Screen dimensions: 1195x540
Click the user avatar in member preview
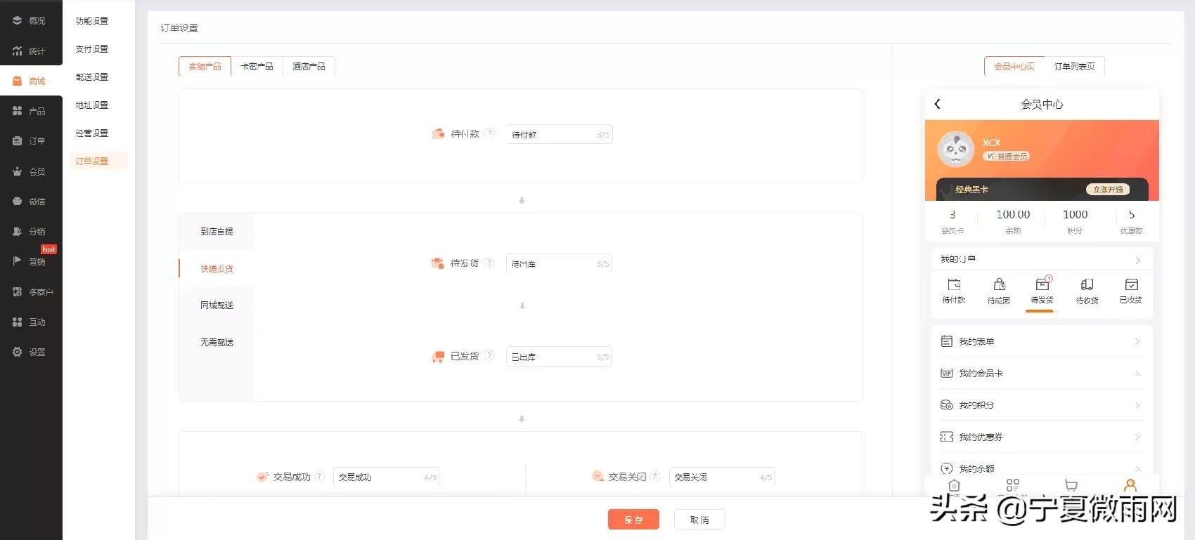coord(955,150)
